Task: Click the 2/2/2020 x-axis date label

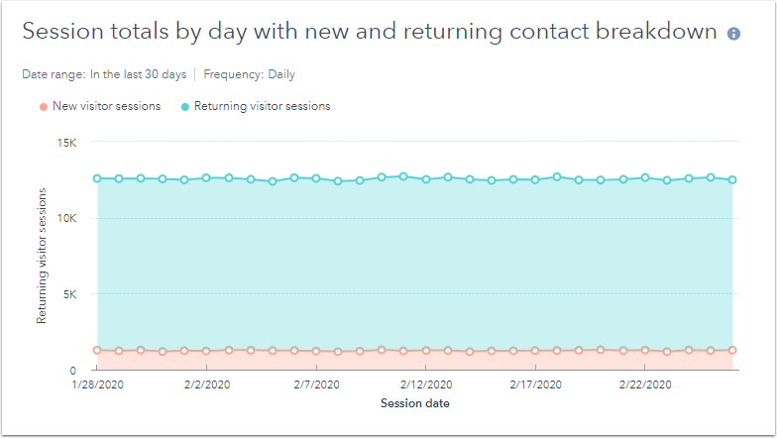Action: pyautogui.click(x=206, y=384)
